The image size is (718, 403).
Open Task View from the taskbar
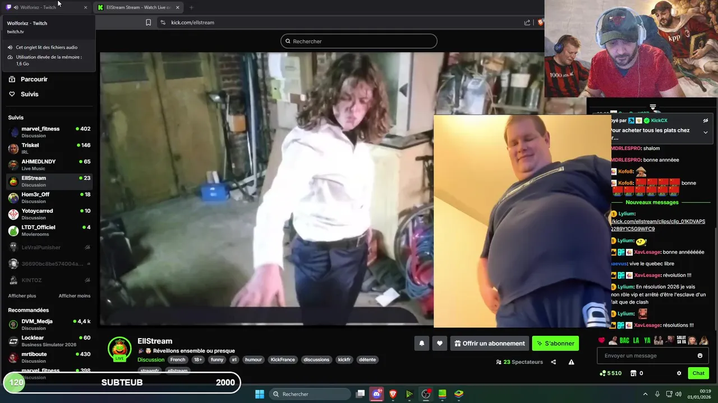[x=361, y=394]
